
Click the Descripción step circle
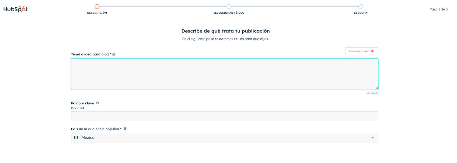tap(97, 7)
